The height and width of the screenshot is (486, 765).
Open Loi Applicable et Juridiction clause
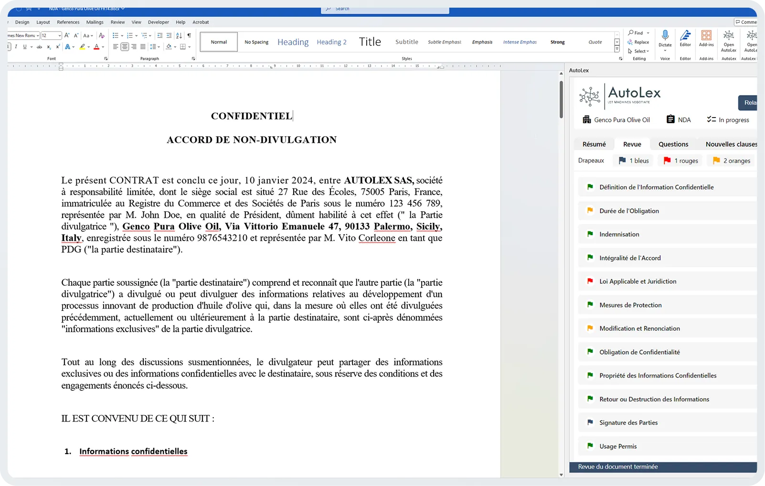tap(667, 281)
